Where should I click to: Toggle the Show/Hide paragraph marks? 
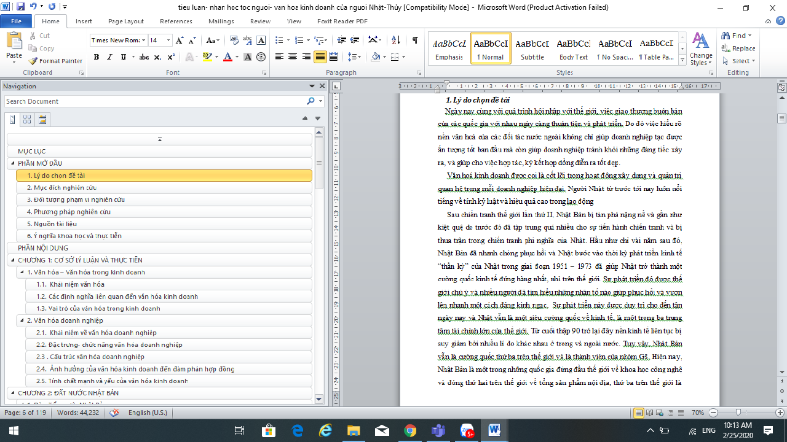416,40
